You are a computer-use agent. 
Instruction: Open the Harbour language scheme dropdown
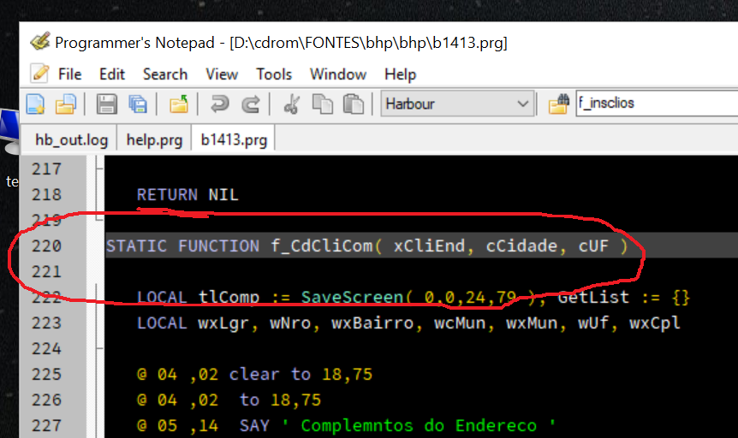[x=457, y=104]
